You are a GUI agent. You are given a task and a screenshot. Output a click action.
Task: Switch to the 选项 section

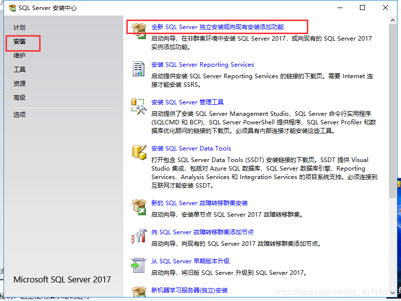(20, 114)
